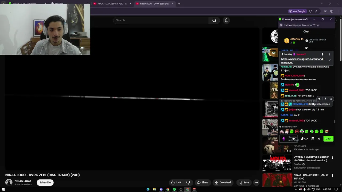Viewport: 342px width, 192px height.
Task: Close the NINJA LOCO DVRK ZEBI tab
Action: [173, 4]
